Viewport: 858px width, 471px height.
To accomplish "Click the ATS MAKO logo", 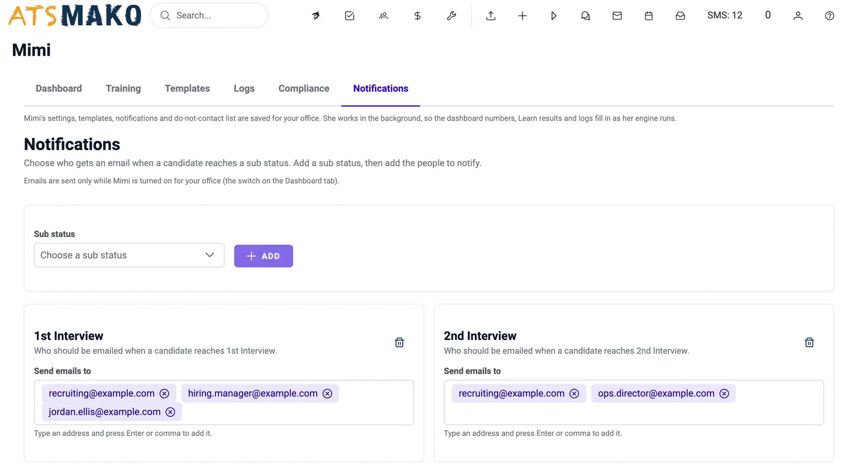I will [75, 16].
